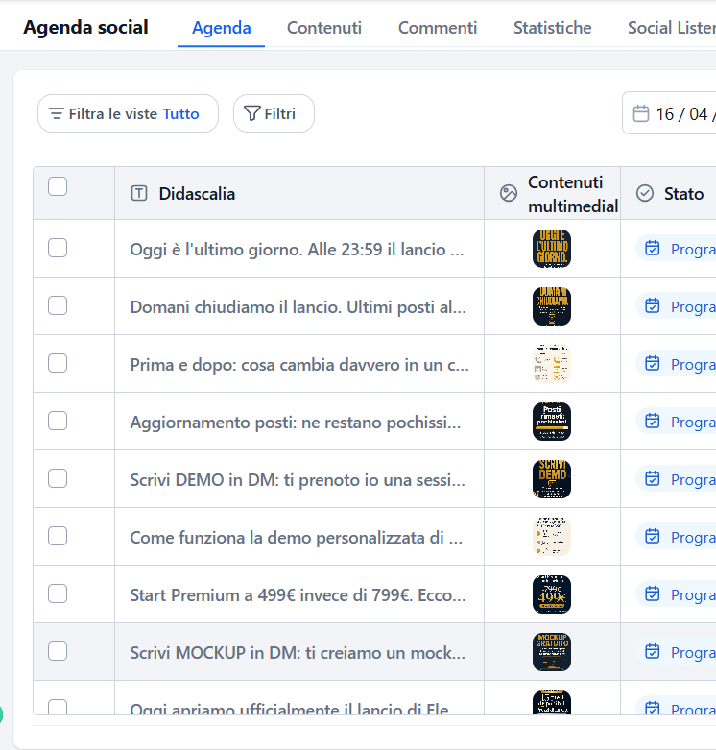Click the calendar icon in the date field
Screen dimensions: 716x750
641,114
